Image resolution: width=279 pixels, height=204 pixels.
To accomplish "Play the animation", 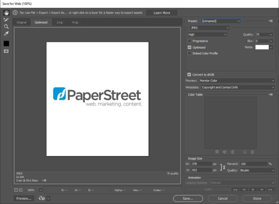I will [x=253, y=189].
